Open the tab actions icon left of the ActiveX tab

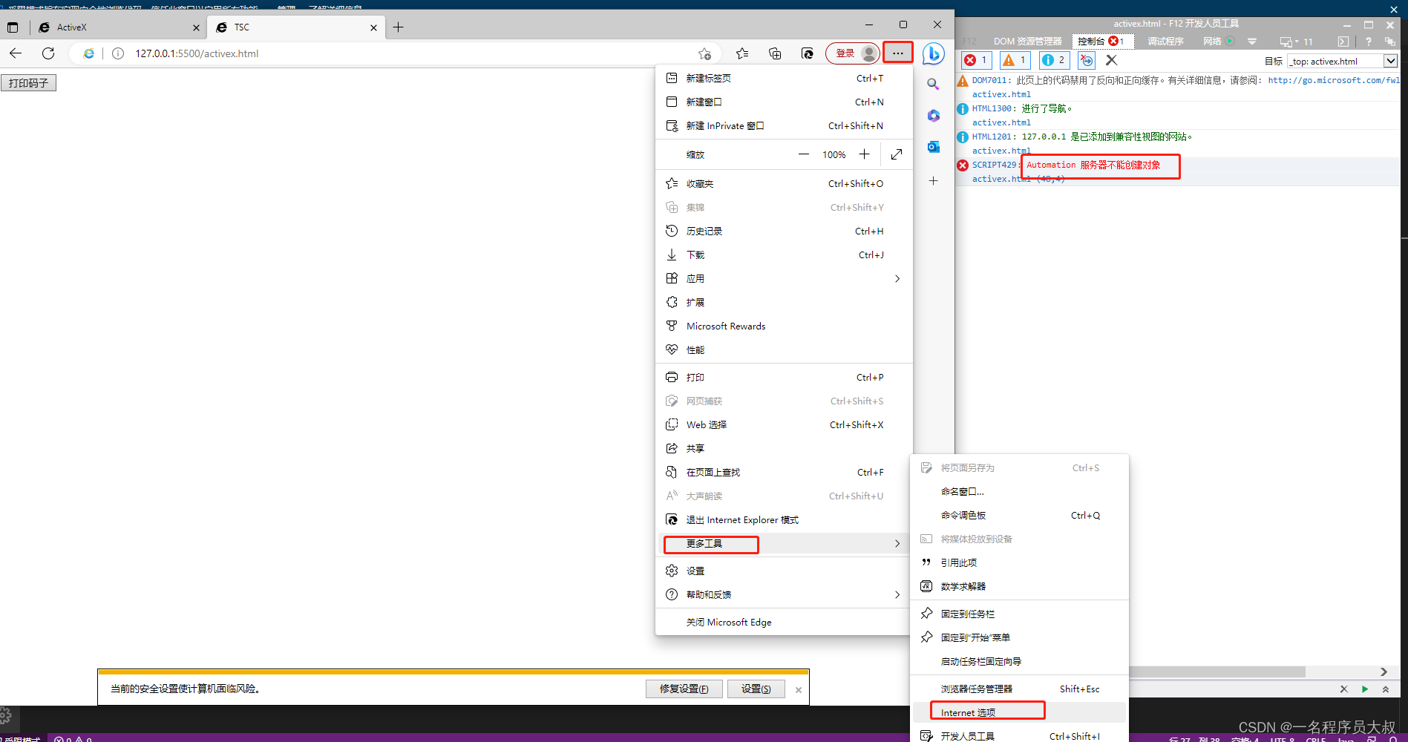point(13,27)
